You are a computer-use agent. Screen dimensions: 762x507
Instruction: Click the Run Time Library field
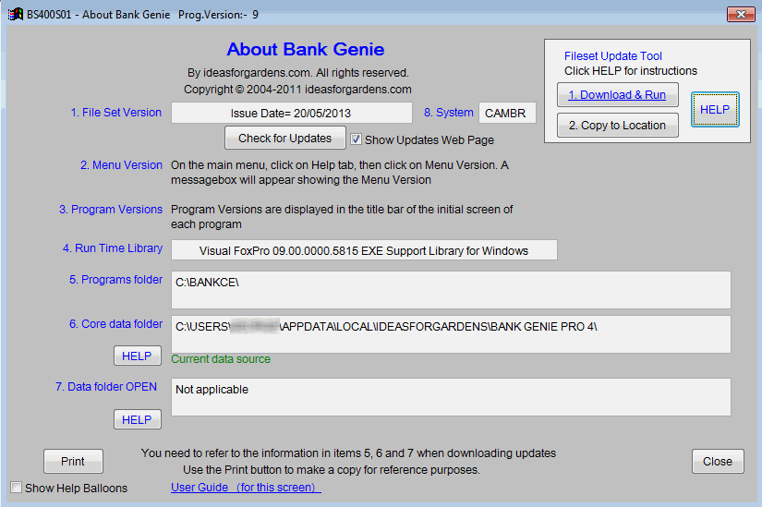[x=364, y=250]
